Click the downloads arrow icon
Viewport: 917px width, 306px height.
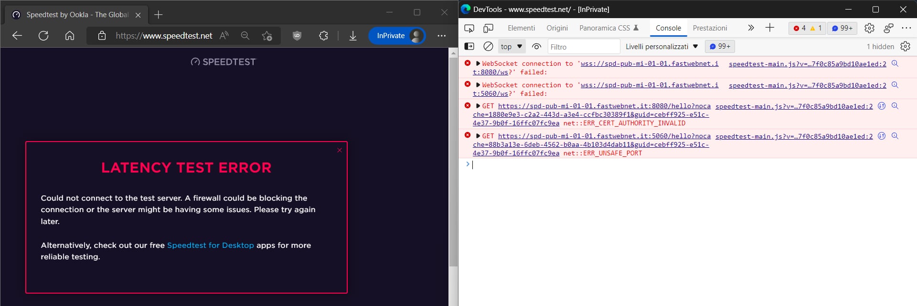click(353, 36)
